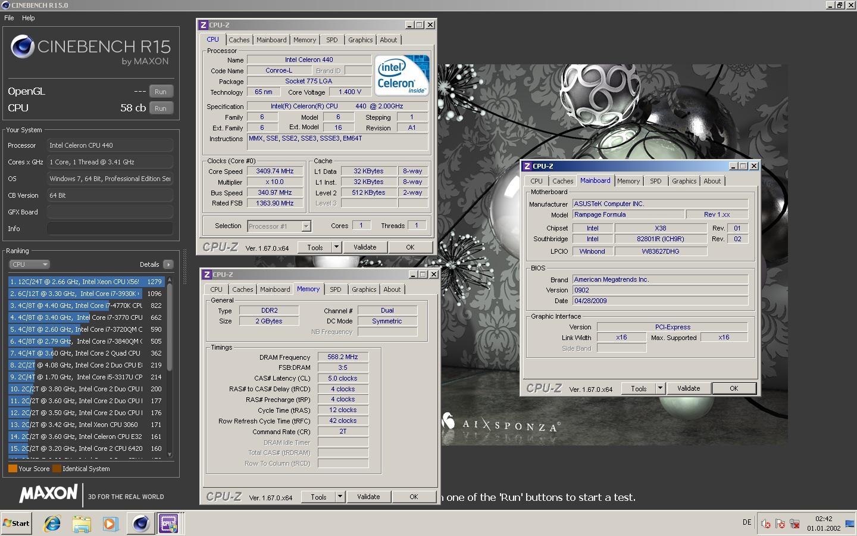Launch Windows Media Player from taskbar
The width and height of the screenshot is (857, 536).
(x=110, y=523)
